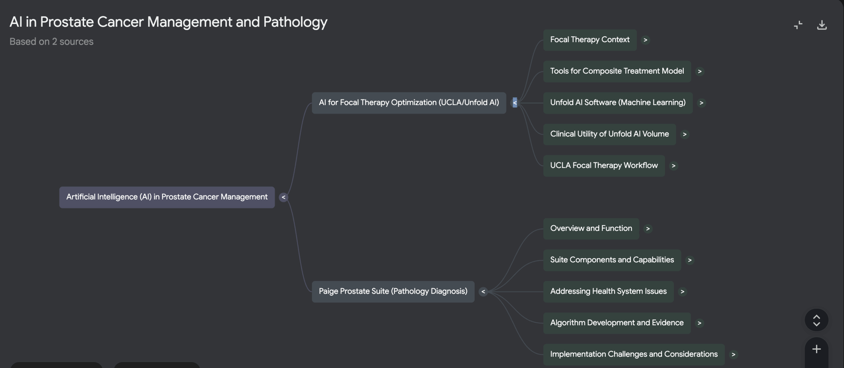Select the Paige Prostate Suite (Pathology Diagnosis) node
Viewport: 844px width, 368px height.
tap(393, 291)
